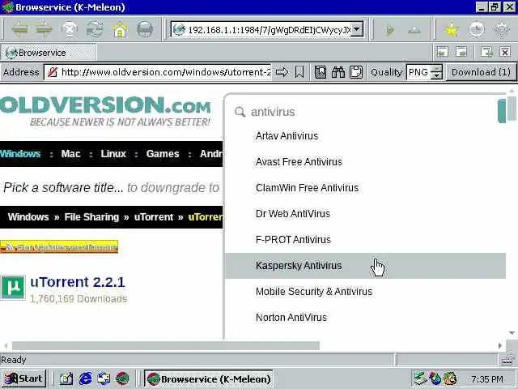518x389 pixels.
Task: Click the Download (1) button
Action: coord(481,72)
